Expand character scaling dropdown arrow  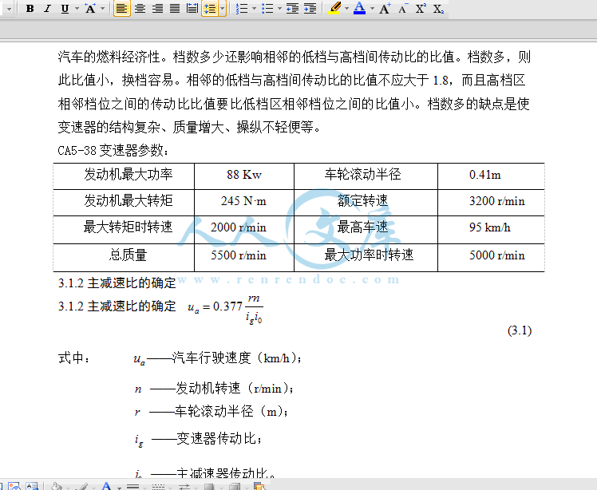click(102, 8)
